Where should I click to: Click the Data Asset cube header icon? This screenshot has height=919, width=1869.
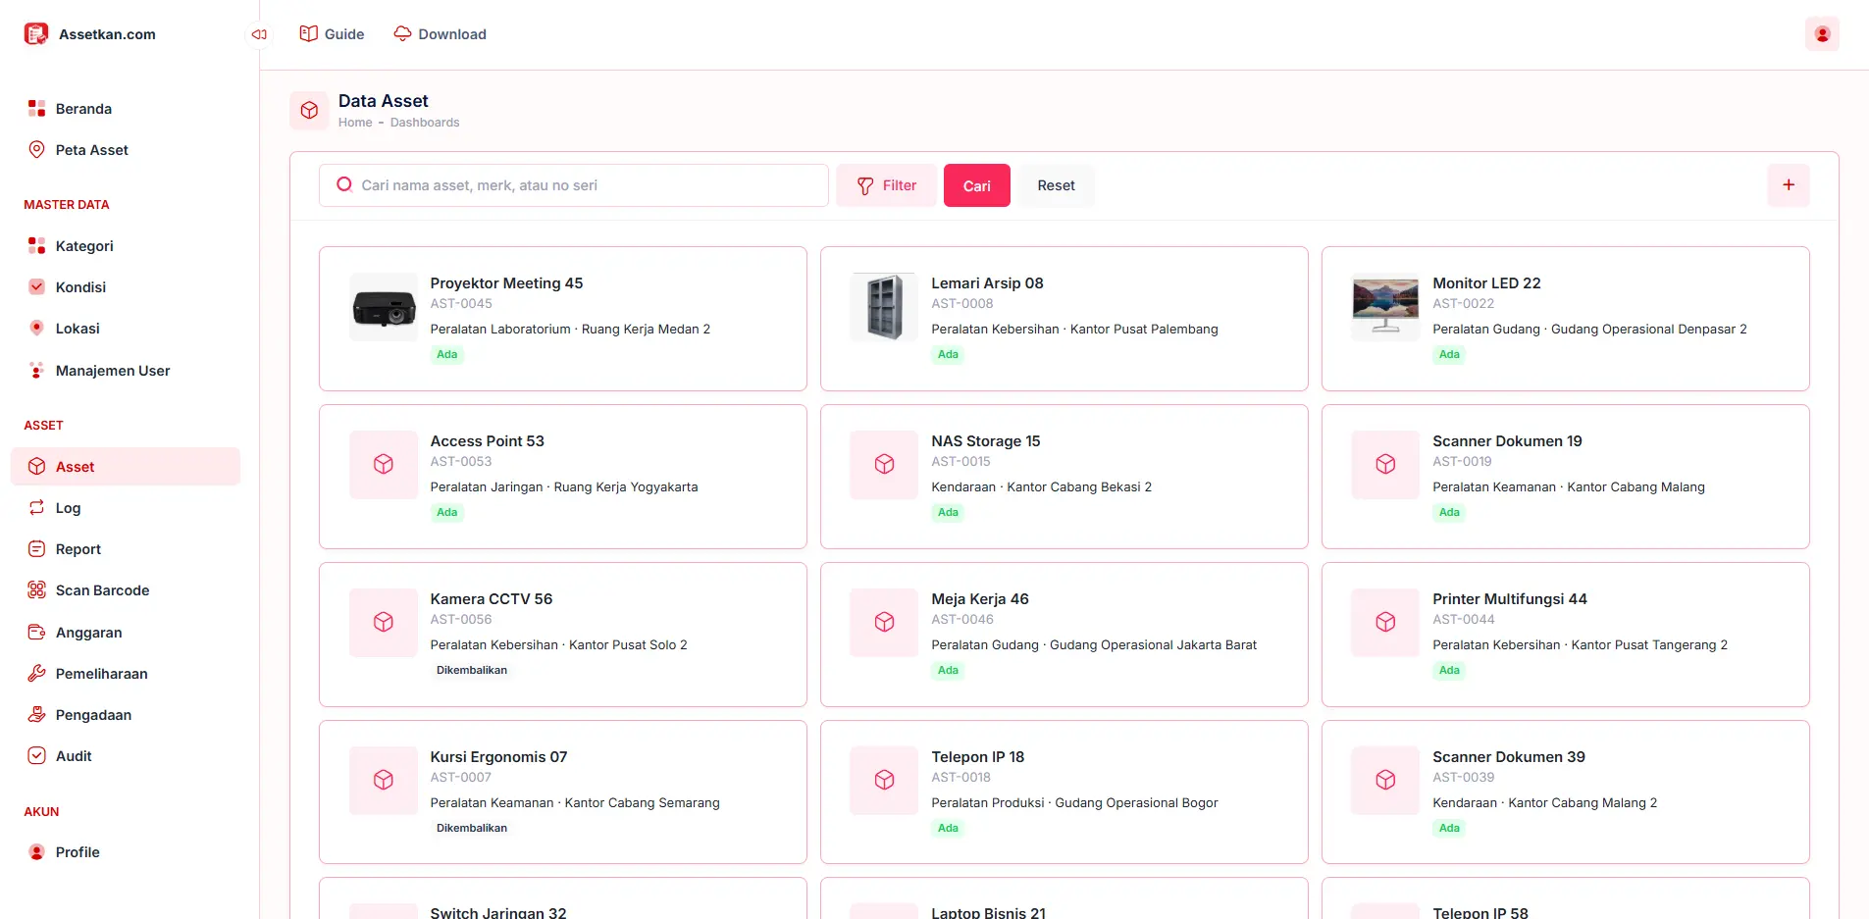(x=309, y=111)
